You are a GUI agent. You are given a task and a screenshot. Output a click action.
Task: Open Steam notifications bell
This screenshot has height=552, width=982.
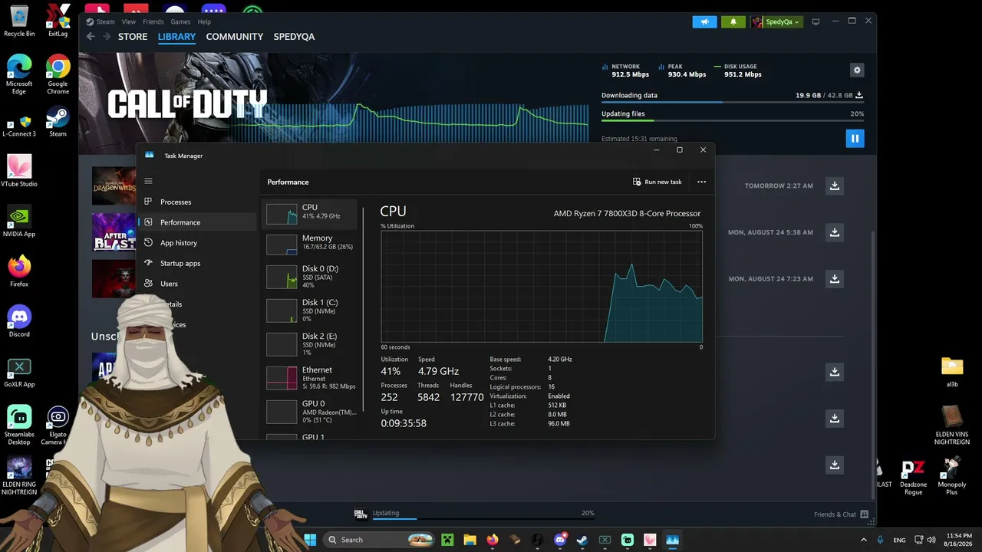coord(733,21)
